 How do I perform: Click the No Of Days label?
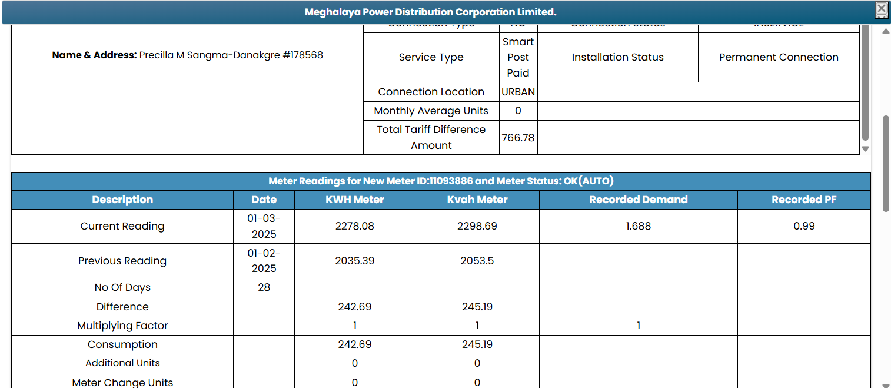pyautogui.click(x=122, y=287)
